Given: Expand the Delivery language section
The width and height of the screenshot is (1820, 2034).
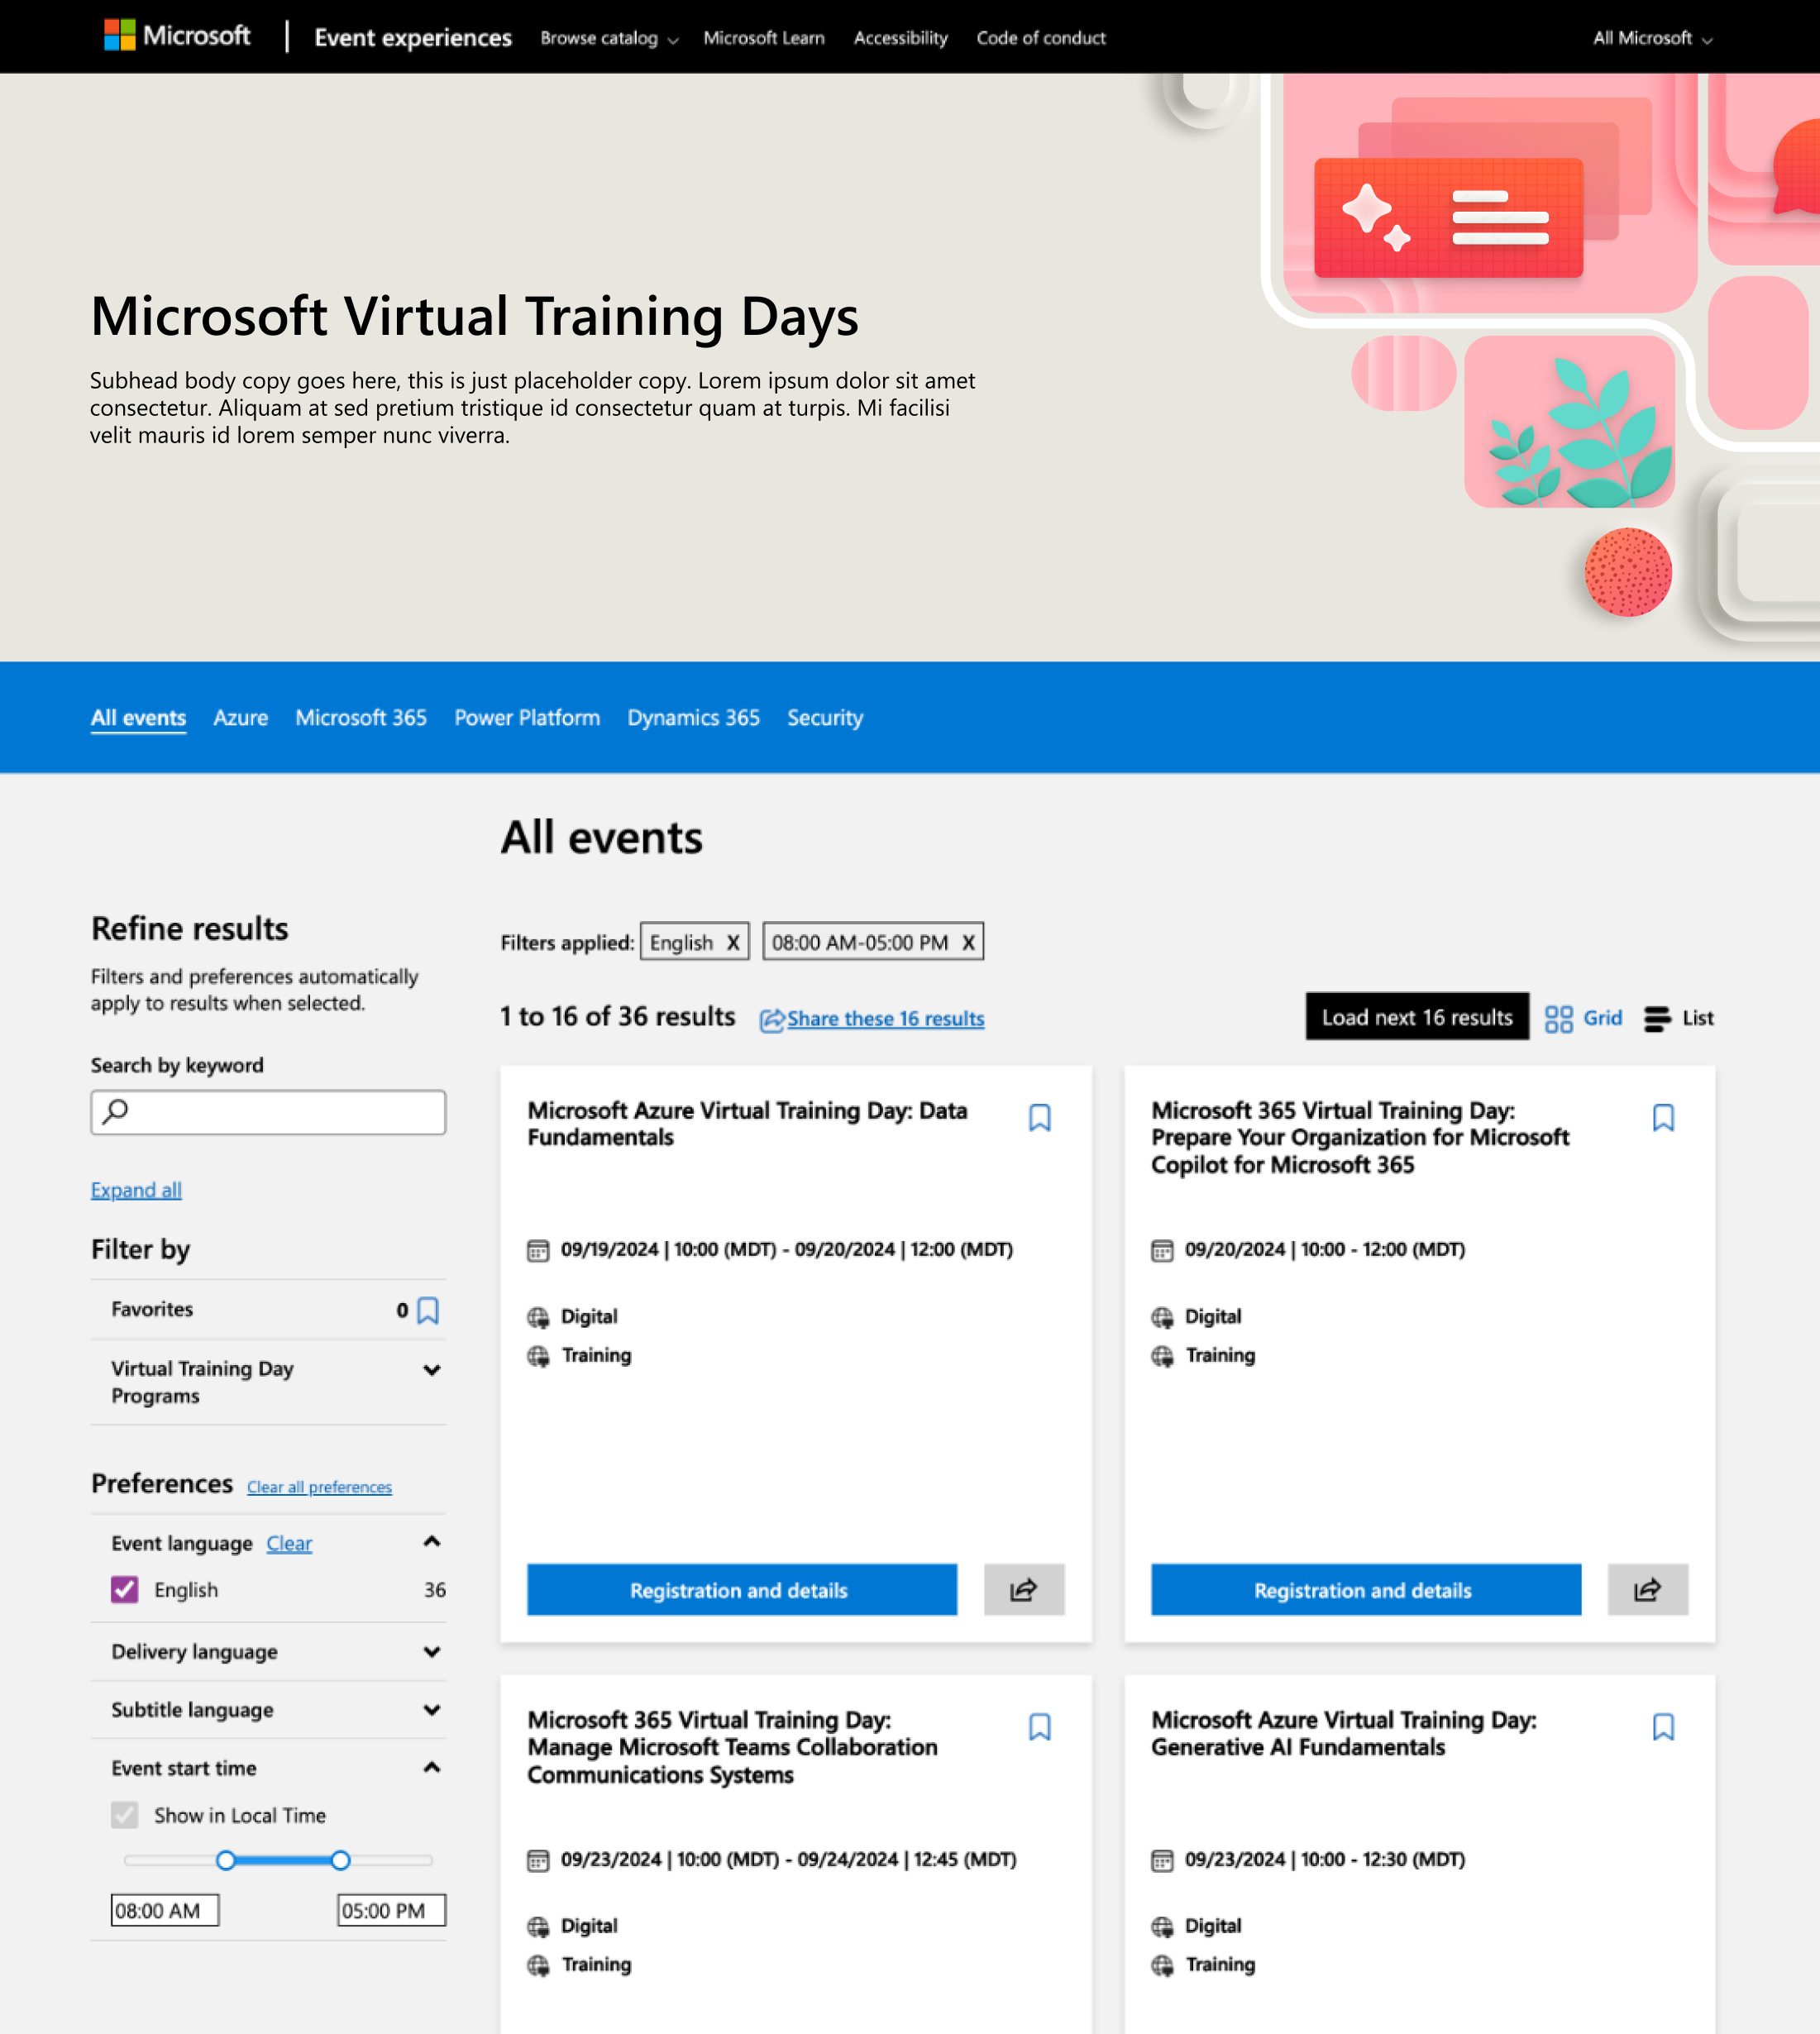Looking at the screenshot, I should [x=432, y=1652].
